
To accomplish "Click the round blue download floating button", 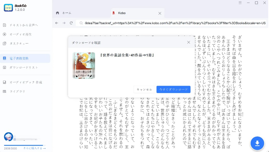I will pos(257,143).
